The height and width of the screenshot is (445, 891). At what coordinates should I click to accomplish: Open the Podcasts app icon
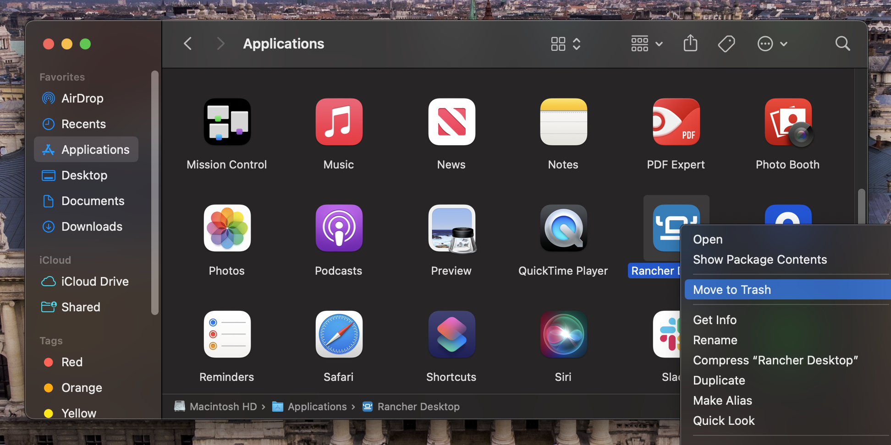click(339, 228)
